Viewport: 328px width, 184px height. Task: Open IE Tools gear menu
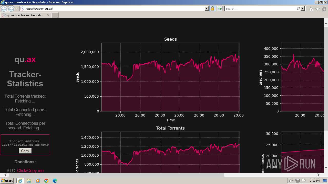(324, 9)
